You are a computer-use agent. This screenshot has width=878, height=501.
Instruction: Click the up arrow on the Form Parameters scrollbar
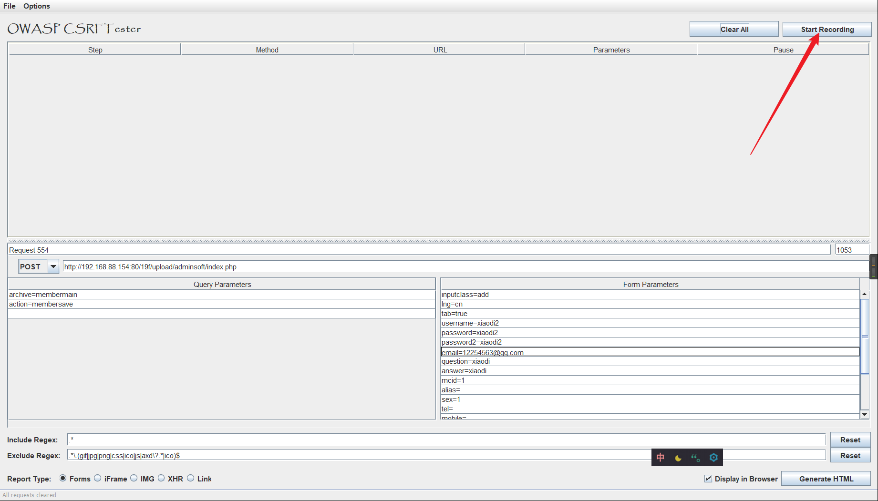(865, 294)
